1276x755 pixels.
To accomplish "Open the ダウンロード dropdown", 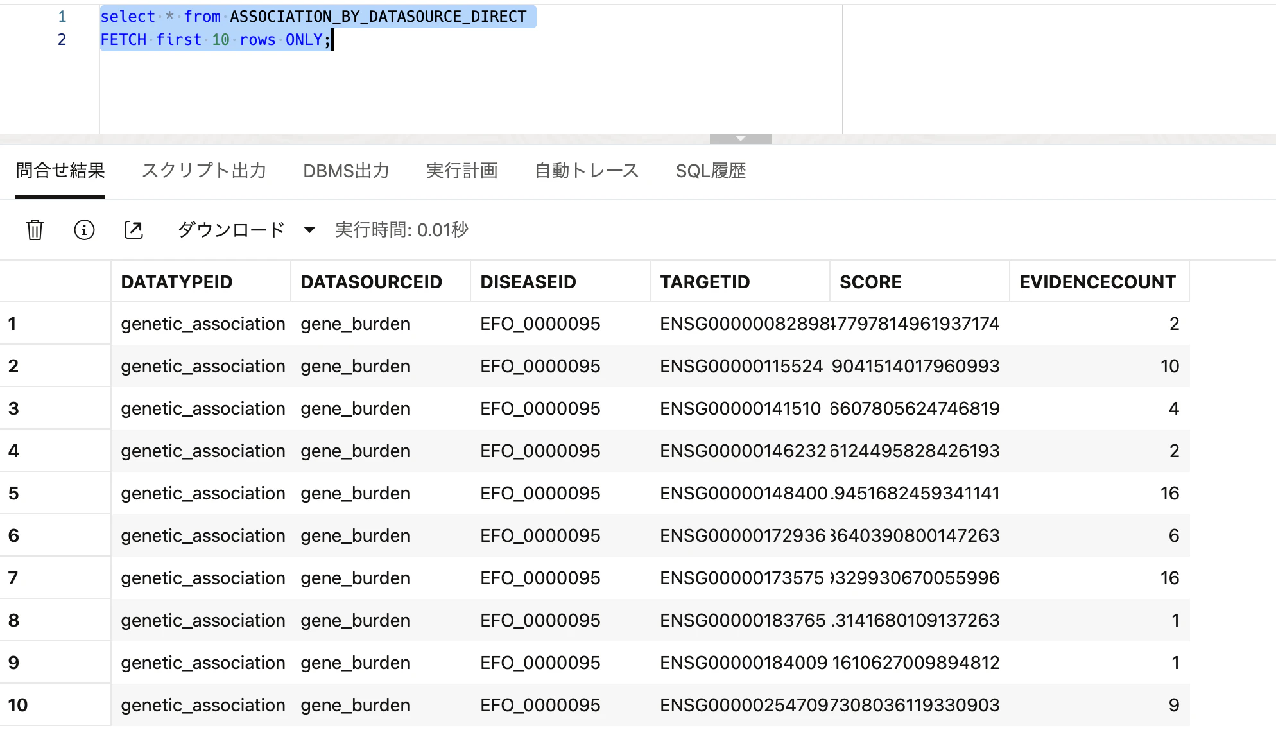I will pos(246,230).
